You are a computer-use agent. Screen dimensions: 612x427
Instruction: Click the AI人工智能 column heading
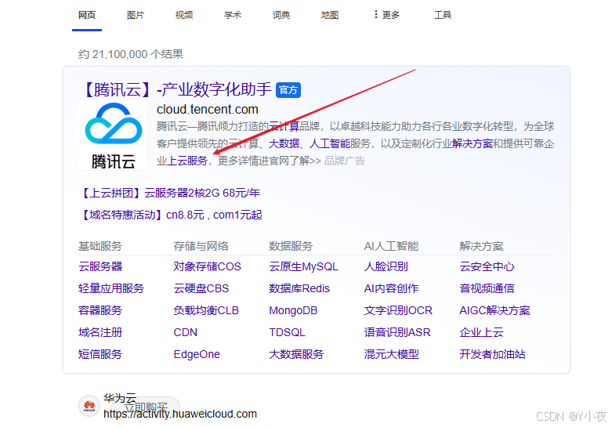pos(391,246)
